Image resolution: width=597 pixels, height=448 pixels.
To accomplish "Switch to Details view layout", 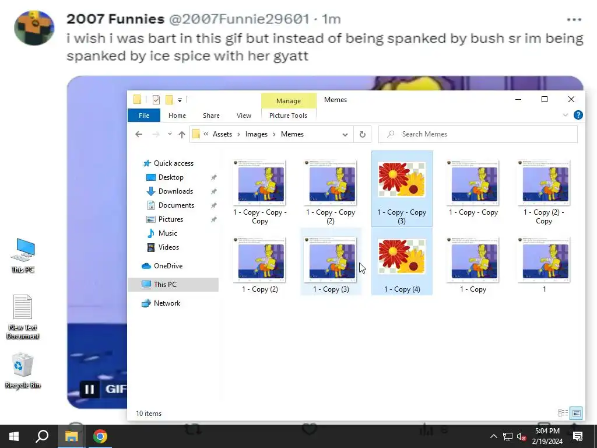I will (563, 413).
